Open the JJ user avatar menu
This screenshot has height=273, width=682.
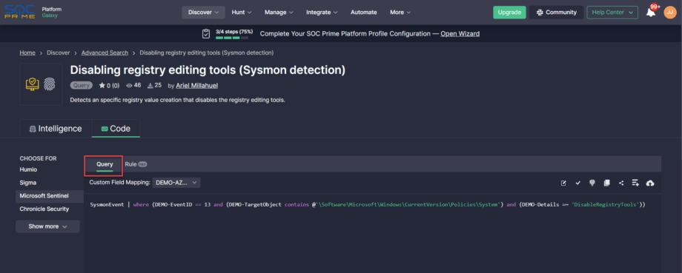pos(670,12)
